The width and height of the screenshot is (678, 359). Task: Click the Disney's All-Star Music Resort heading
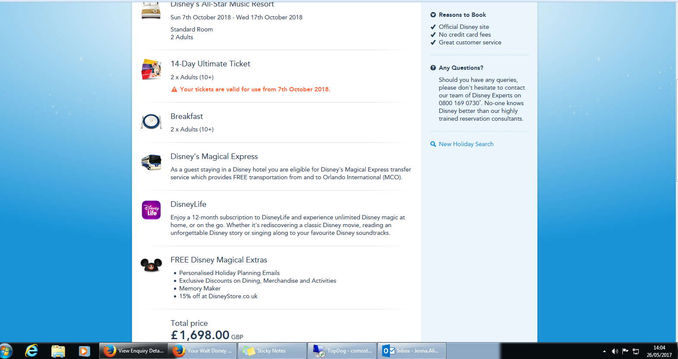(x=222, y=4)
